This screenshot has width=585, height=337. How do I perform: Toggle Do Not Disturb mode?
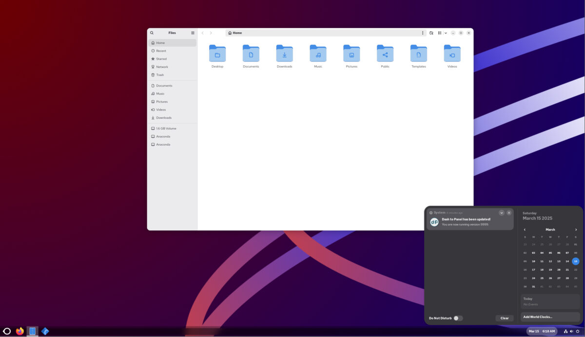pyautogui.click(x=458, y=318)
